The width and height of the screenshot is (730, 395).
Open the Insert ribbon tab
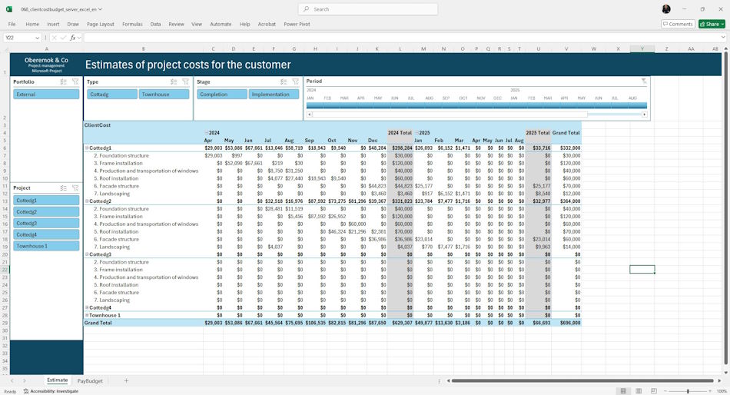click(53, 25)
